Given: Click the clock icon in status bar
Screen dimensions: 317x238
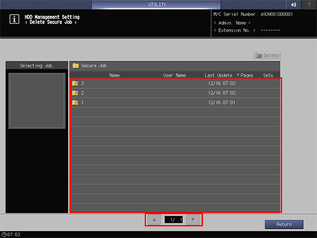Looking at the screenshot, I should 4,234.
